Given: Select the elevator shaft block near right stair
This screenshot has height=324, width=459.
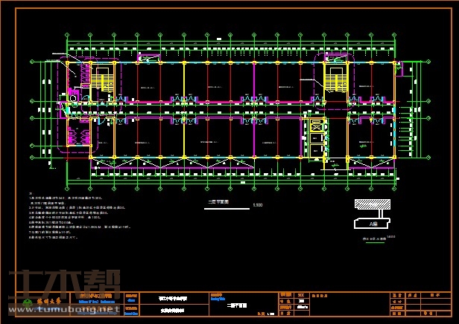Looking at the screenshot, I should (x=316, y=138).
